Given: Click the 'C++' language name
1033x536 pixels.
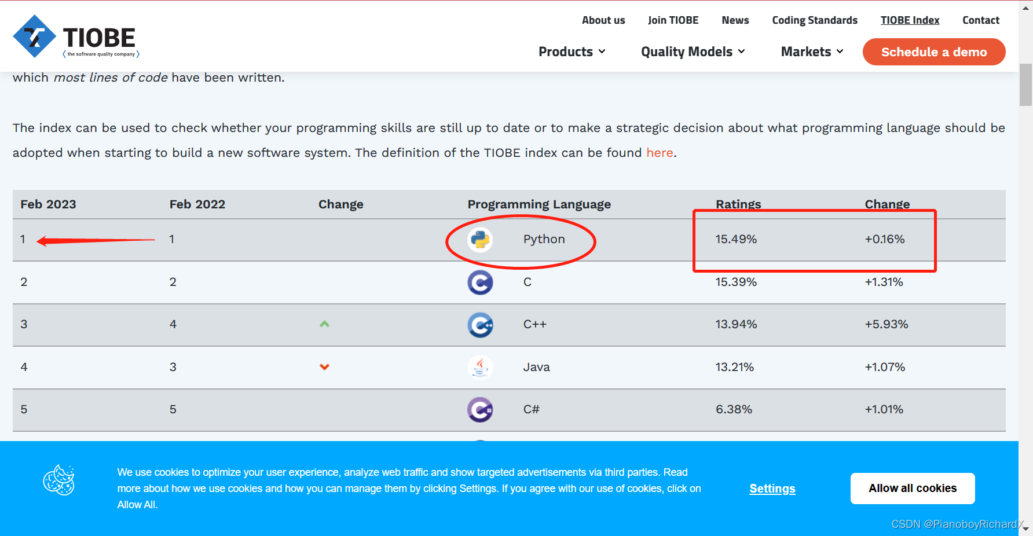Looking at the screenshot, I should [535, 324].
